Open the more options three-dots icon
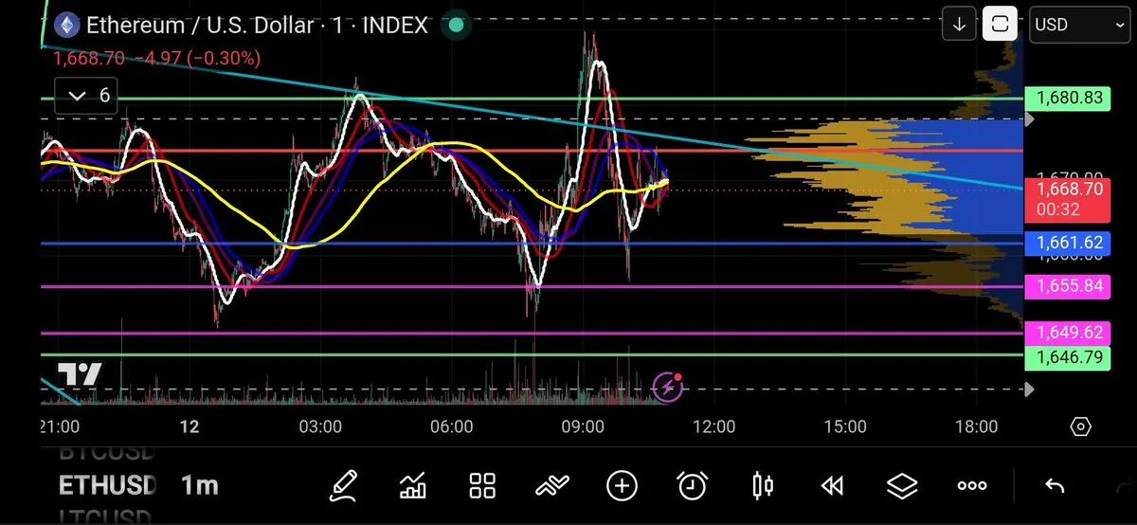1137x525 pixels. [x=972, y=486]
